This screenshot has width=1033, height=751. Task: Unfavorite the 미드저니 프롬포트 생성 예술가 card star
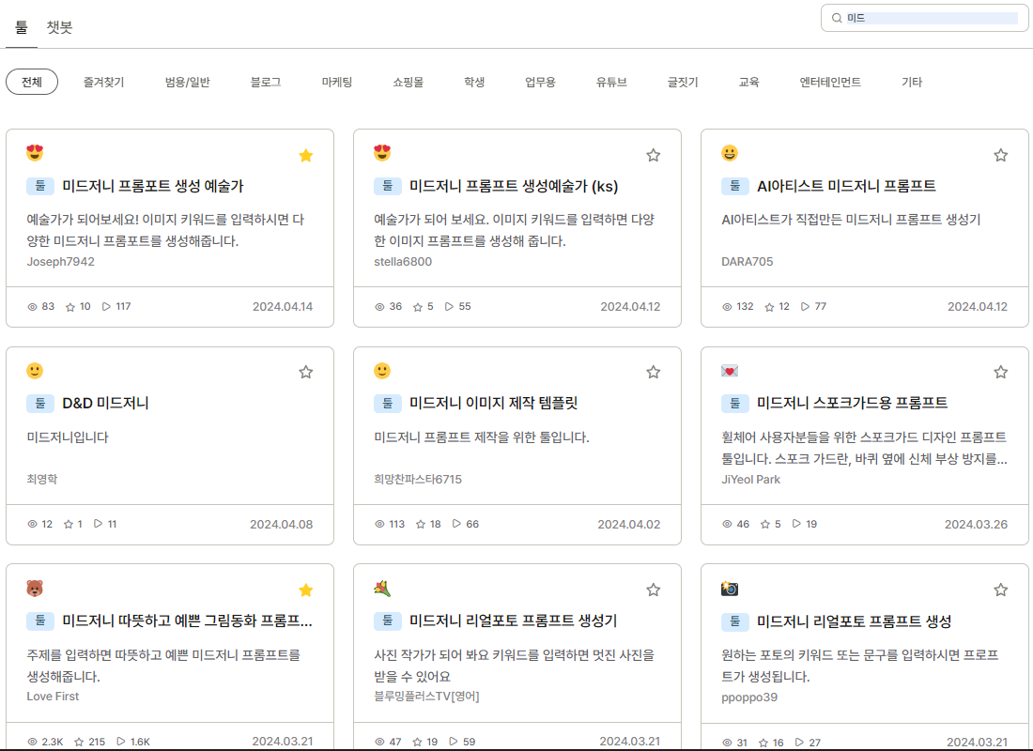click(306, 156)
